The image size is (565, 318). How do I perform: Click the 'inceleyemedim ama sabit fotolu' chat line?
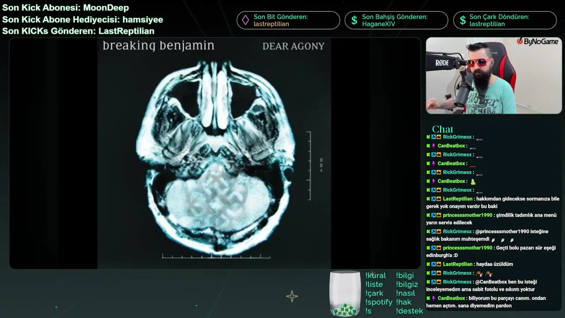480,289
